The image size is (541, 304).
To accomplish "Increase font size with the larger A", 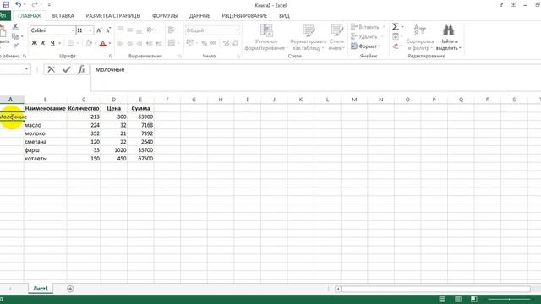I will pyautogui.click(x=99, y=30).
